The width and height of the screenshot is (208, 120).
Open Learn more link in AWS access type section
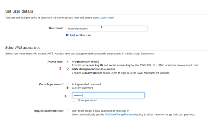148,54
